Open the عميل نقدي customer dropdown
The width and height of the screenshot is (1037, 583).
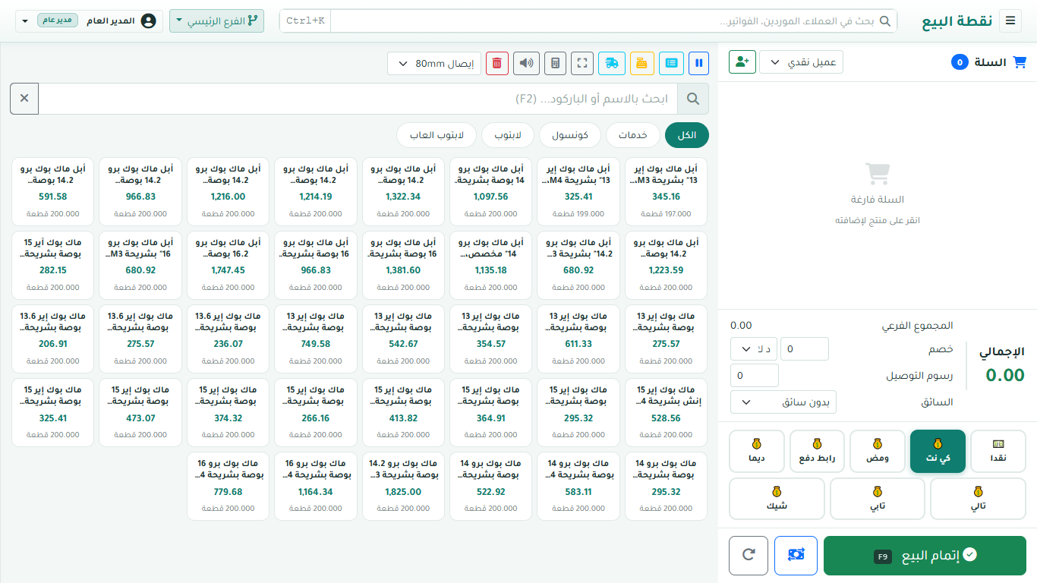[802, 62]
